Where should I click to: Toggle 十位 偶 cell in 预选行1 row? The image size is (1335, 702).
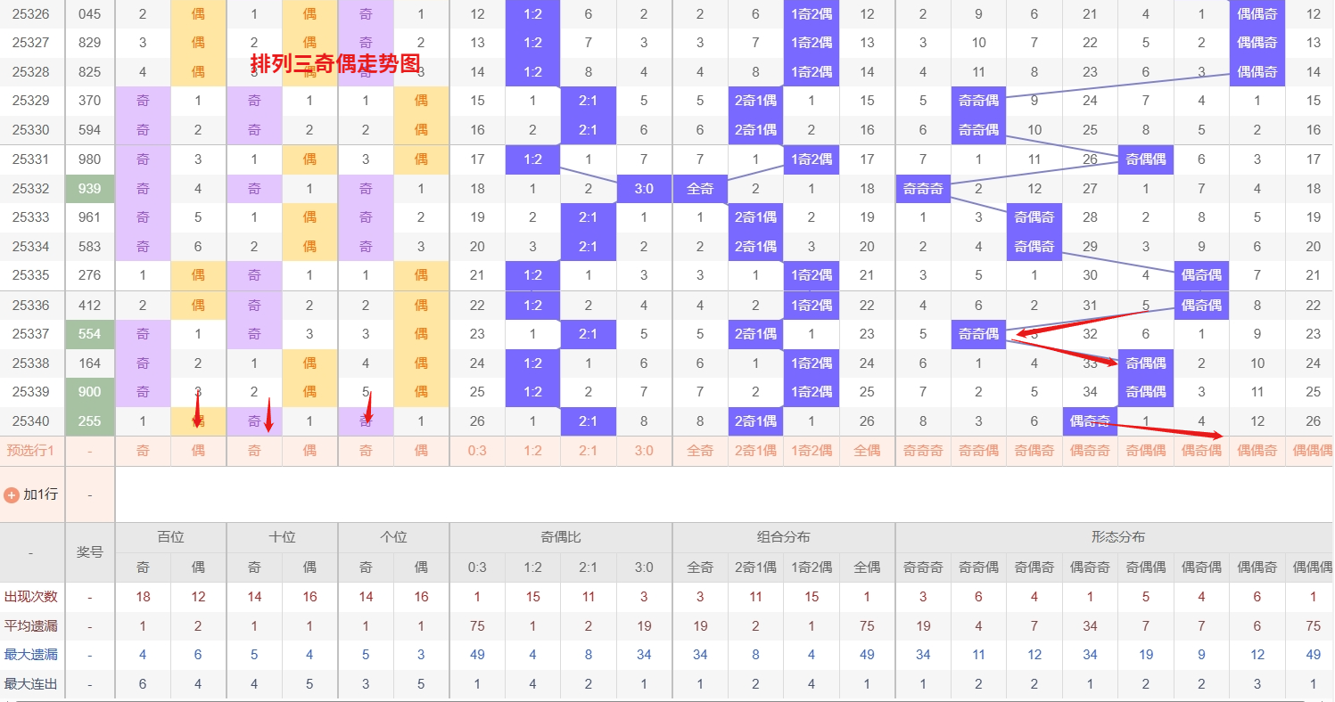point(309,451)
